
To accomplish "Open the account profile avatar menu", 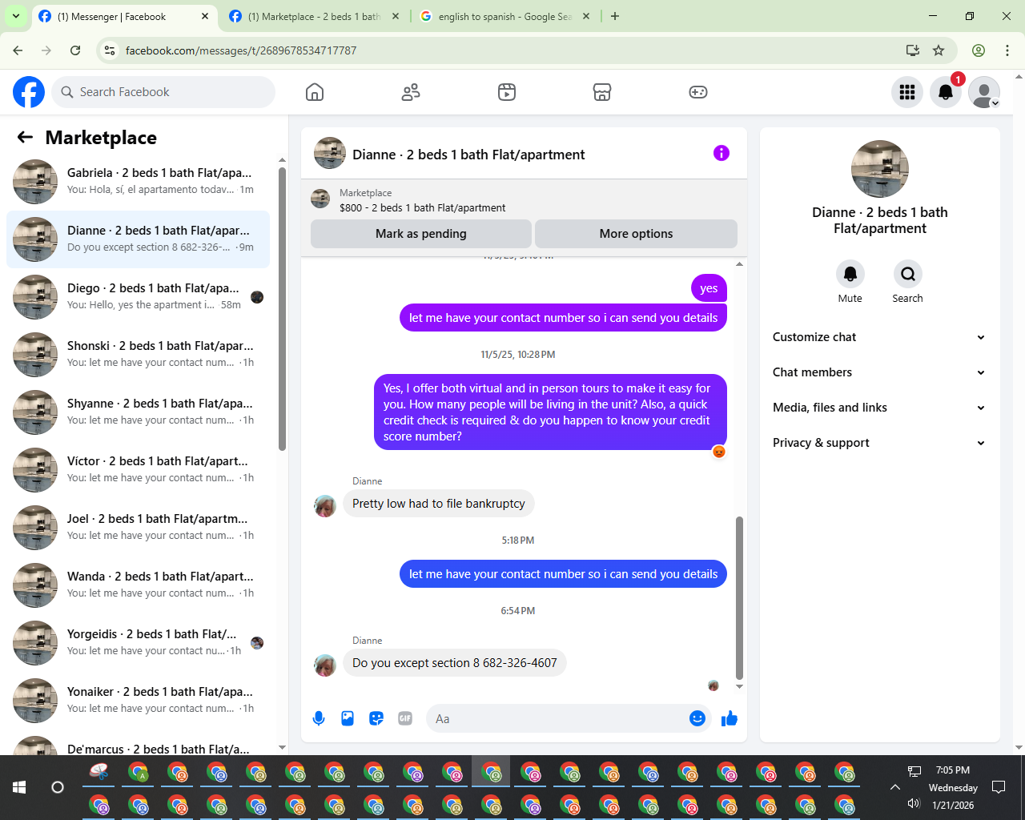I will [x=984, y=92].
